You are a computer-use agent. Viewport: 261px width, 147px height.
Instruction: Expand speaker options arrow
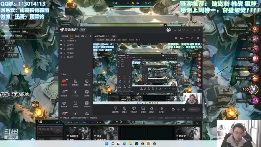[x=165, y=109]
